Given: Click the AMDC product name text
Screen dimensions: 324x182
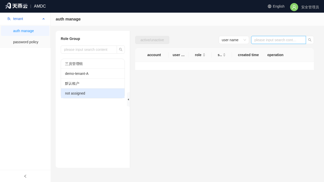Looking at the screenshot, I should click(40, 6).
